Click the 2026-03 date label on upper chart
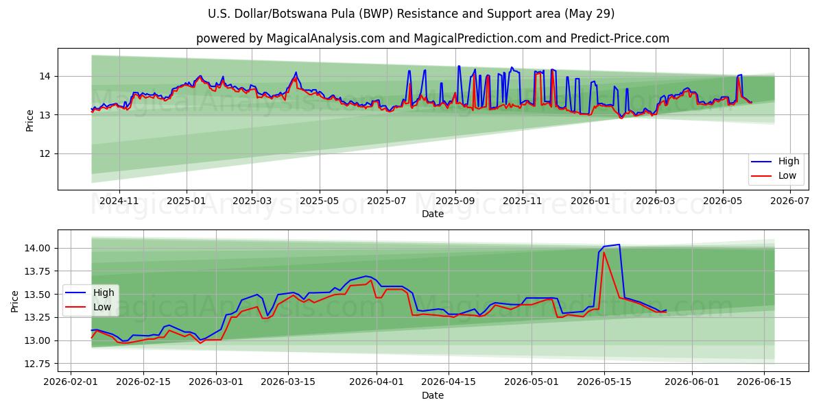 (655, 201)
